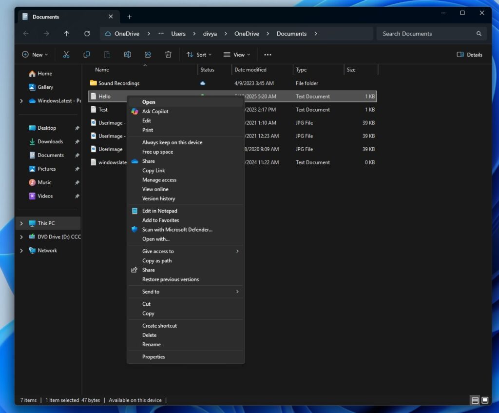Screen dimensions: 499x413
Task: Click the Rename icon in the toolbar
Action: (x=127, y=55)
